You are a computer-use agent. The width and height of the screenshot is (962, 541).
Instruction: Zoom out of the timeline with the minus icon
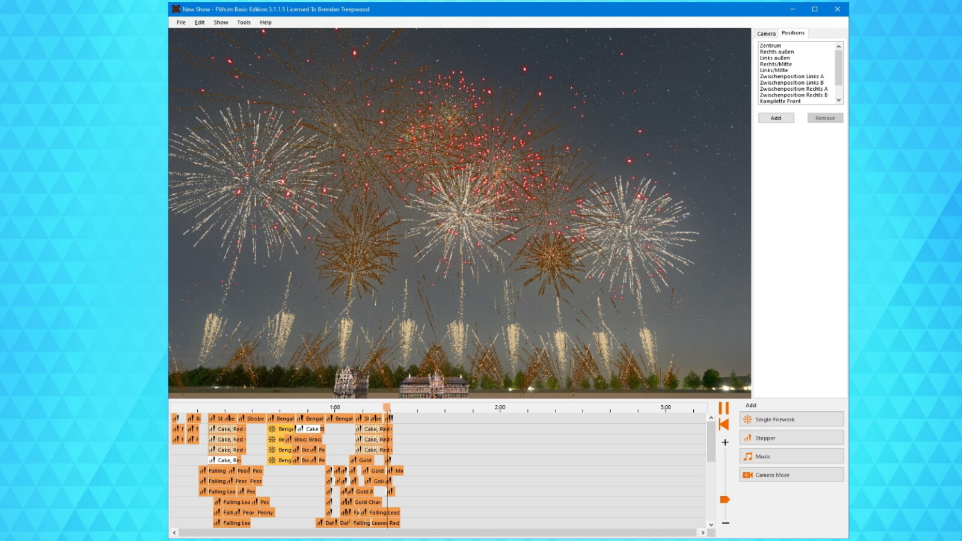click(725, 524)
